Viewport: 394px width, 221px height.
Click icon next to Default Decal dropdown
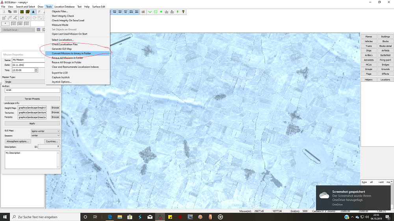click(x=39, y=29)
